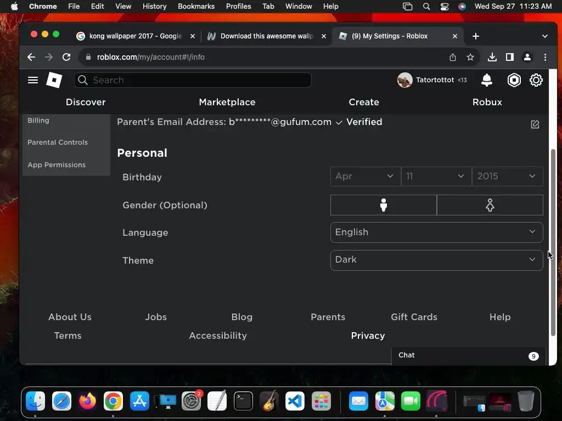
Task: Open Chrome downloads icon
Action: click(492, 57)
